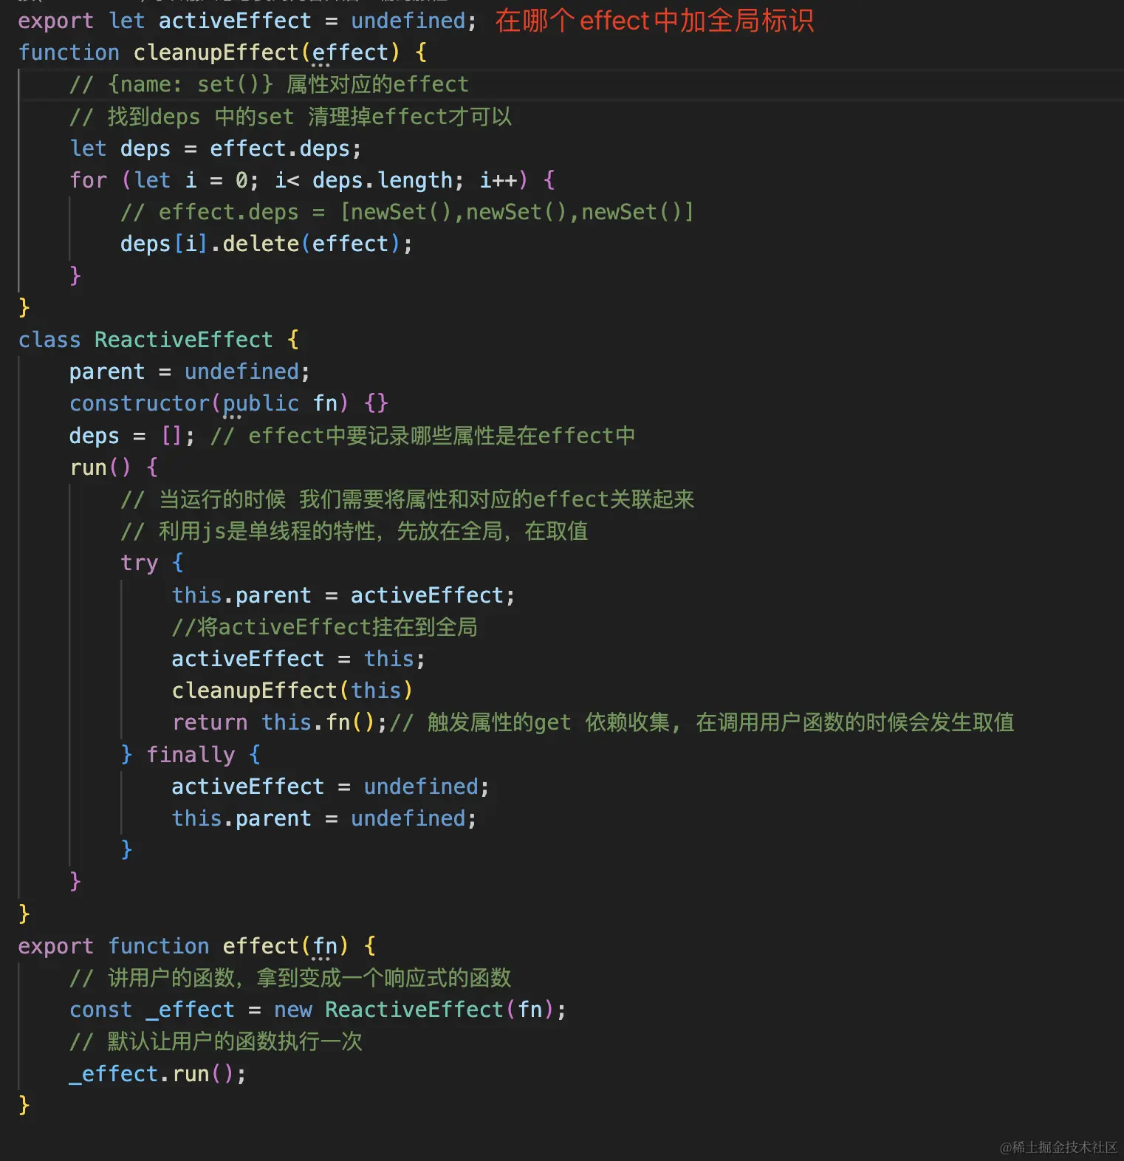Click the line 'let deps = effect.deps;'
Viewport: 1124px width, 1161px height.
tap(216, 148)
